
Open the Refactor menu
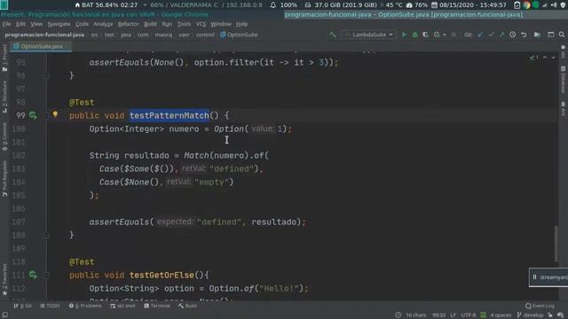tap(128, 24)
